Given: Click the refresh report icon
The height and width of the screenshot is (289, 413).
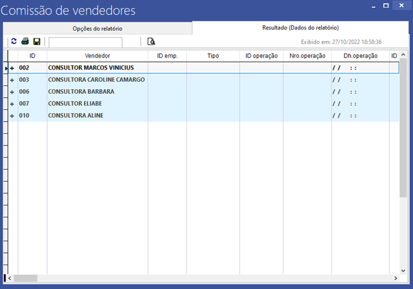Looking at the screenshot, I should (14, 42).
